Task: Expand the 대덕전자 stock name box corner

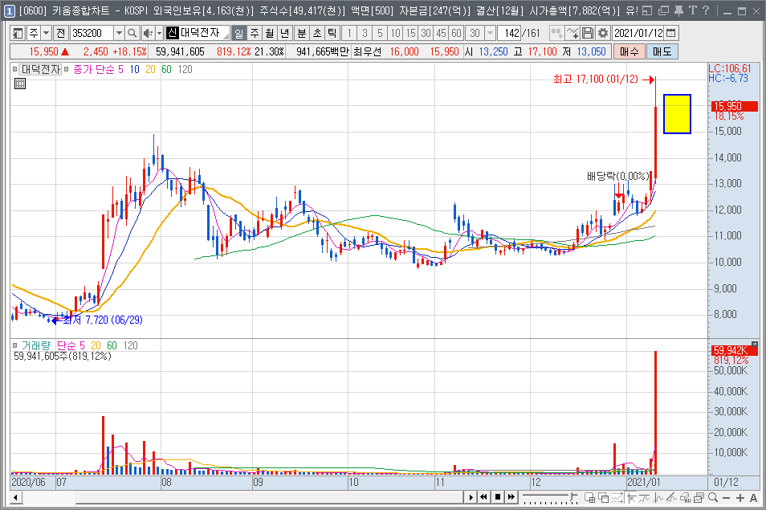Action: 226,37
